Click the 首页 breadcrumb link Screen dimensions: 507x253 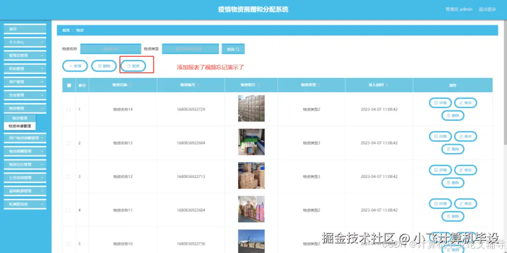66,30
